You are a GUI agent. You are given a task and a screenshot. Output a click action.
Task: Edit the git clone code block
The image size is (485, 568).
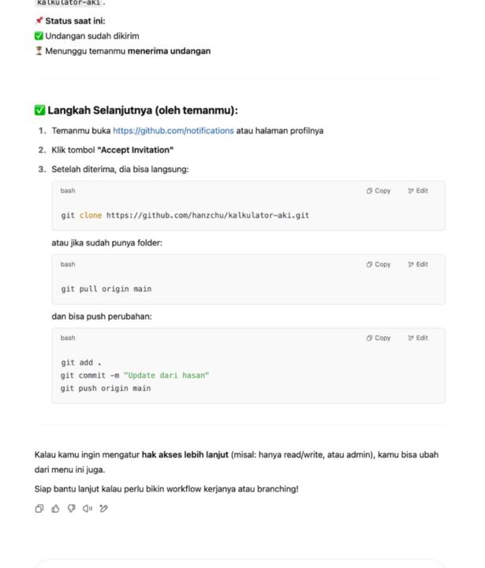click(418, 191)
